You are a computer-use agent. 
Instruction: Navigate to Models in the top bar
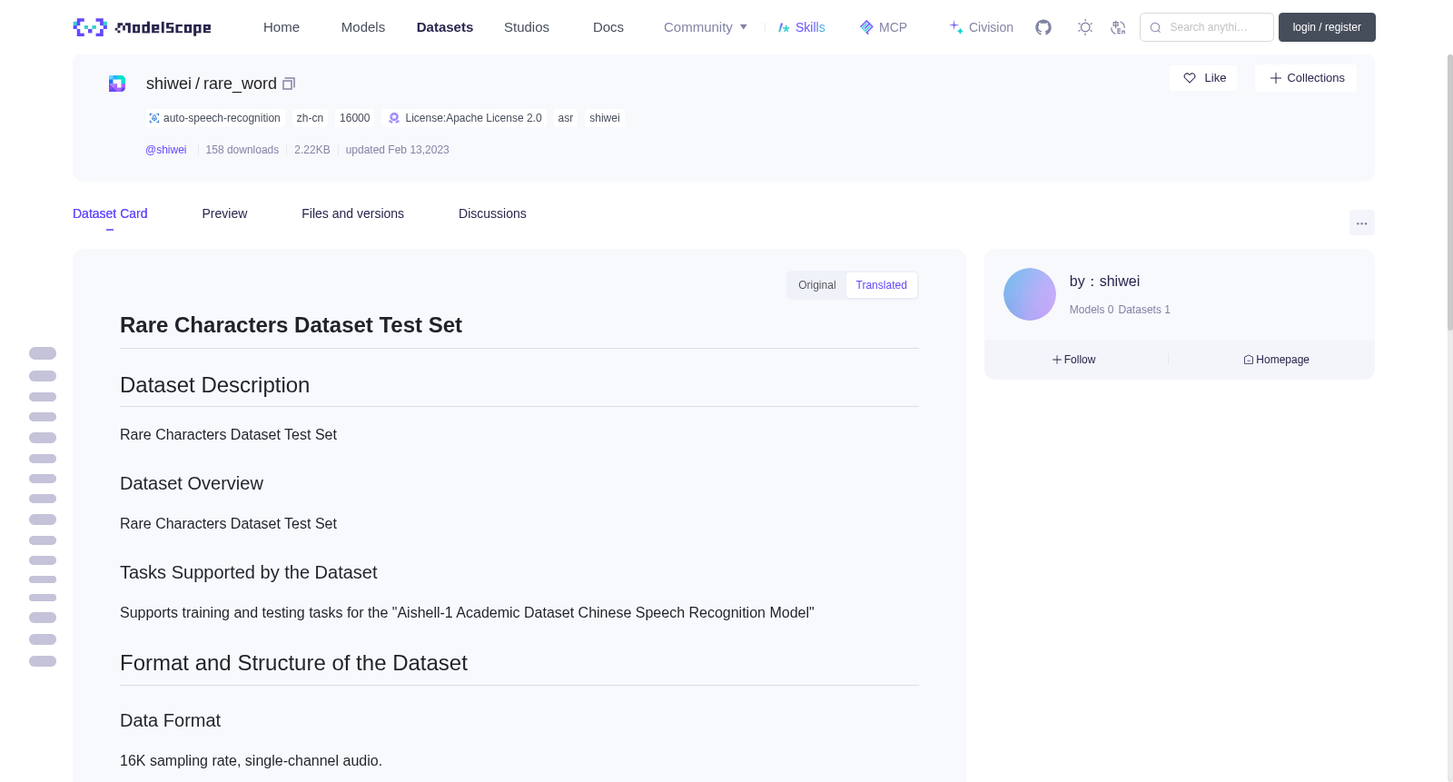coord(363,27)
